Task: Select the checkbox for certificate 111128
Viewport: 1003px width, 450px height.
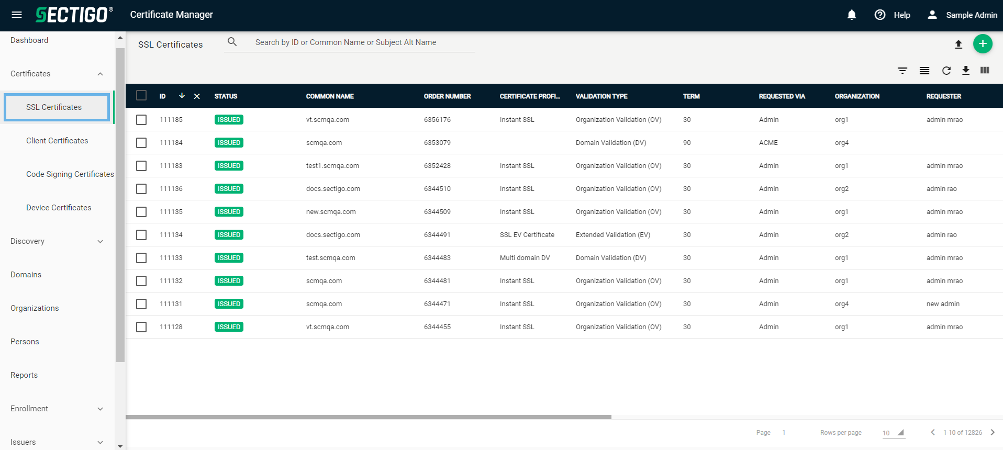Action: pos(141,327)
